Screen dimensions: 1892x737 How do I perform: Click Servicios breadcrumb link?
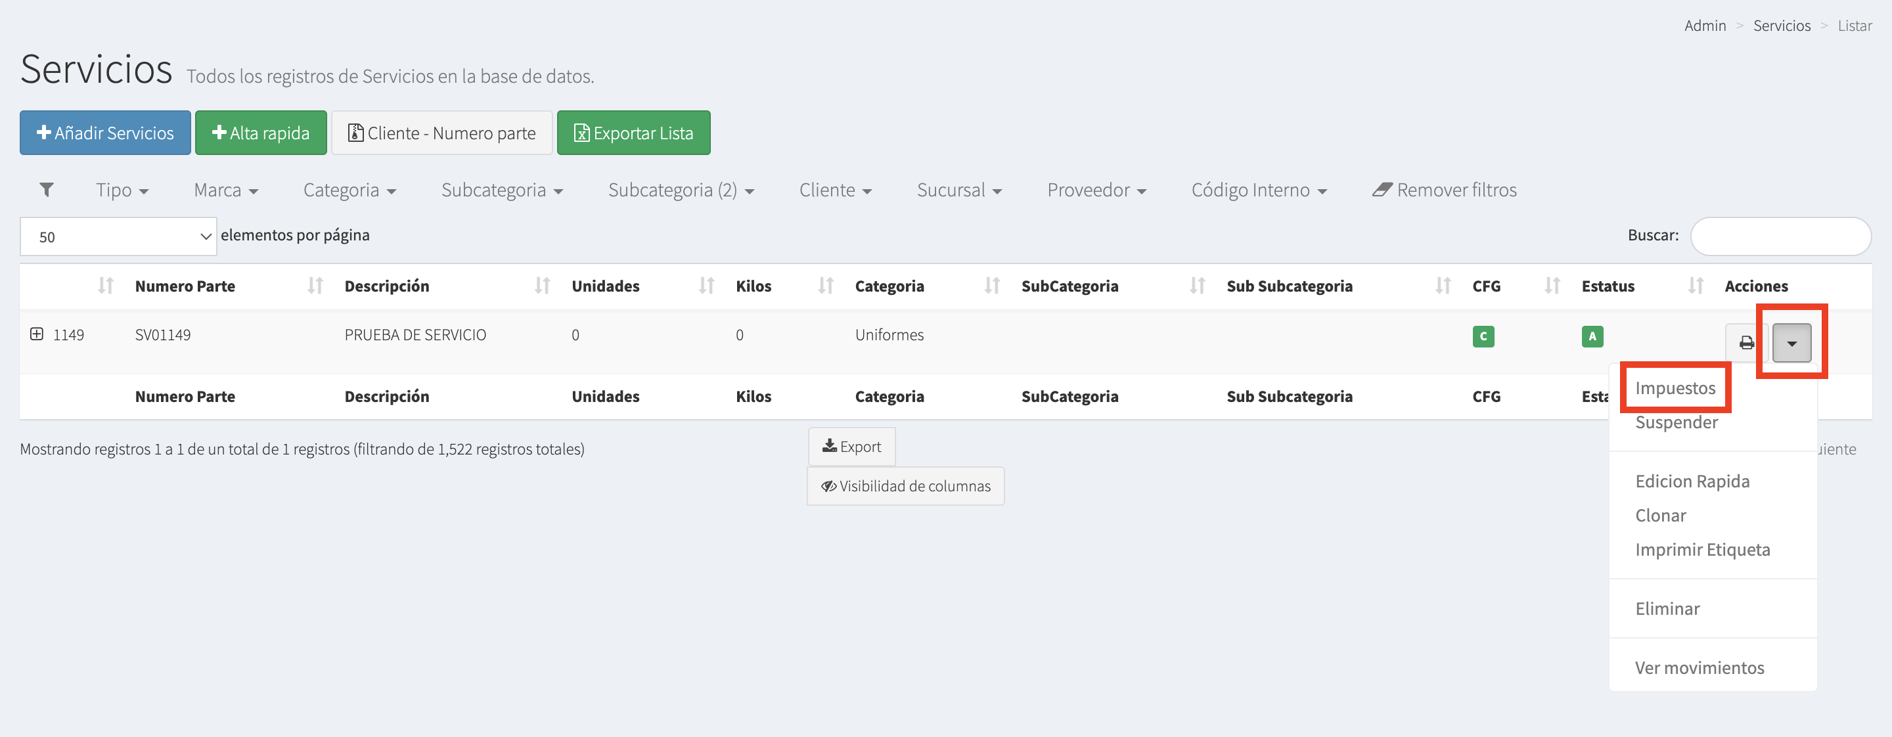1781,26
